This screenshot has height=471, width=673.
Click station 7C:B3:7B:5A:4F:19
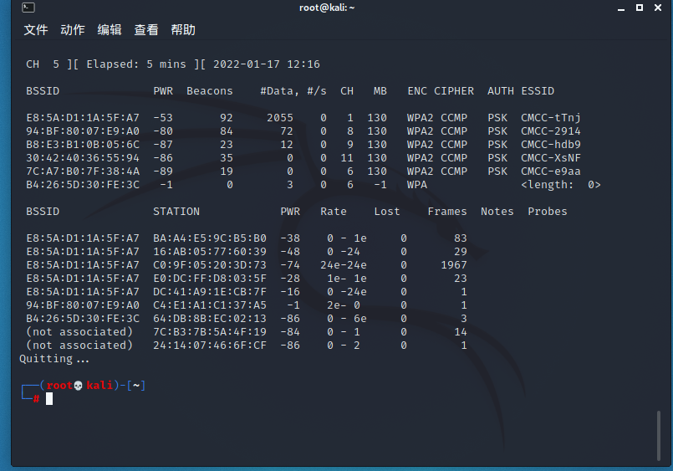[210, 332]
